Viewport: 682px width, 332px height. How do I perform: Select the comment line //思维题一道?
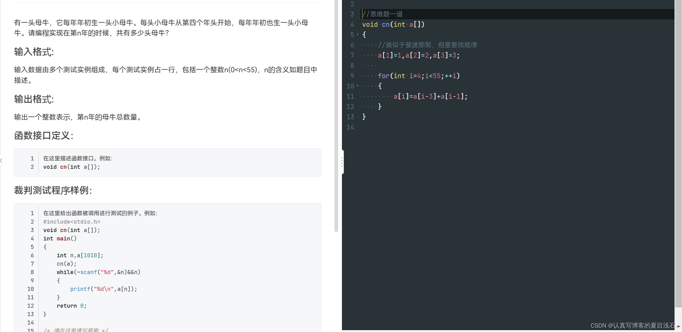tap(382, 14)
